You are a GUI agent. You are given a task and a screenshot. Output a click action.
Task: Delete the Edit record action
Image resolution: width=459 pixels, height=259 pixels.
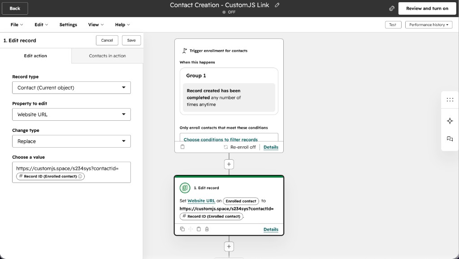pos(207,229)
